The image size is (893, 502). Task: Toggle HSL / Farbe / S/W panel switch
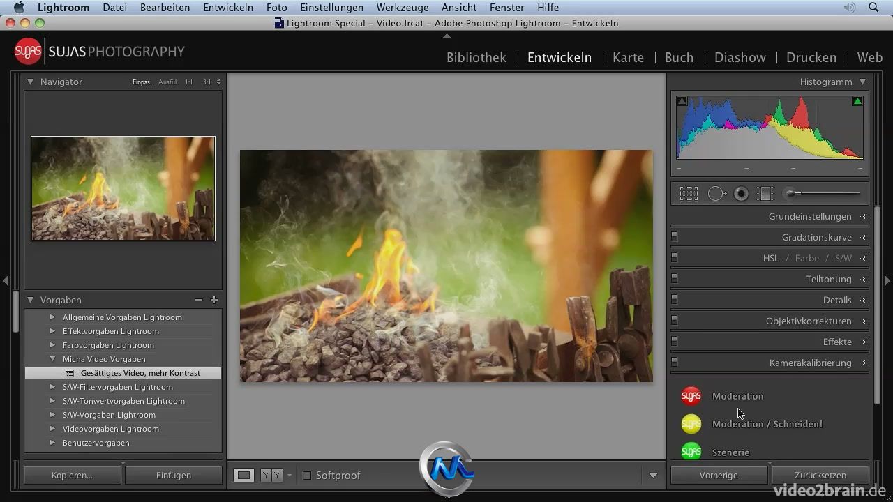point(674,258)
